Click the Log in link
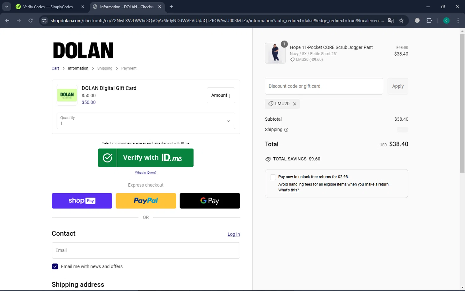Viewport: 465px width, 291px height. (234, 234)
